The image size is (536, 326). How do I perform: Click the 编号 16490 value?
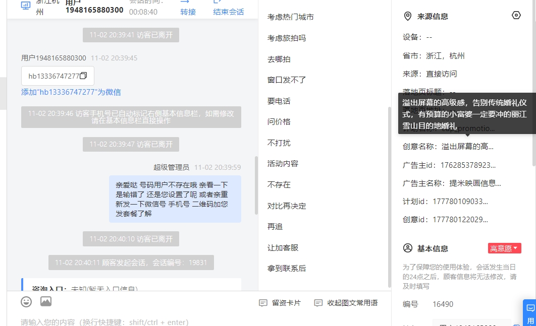443,304
